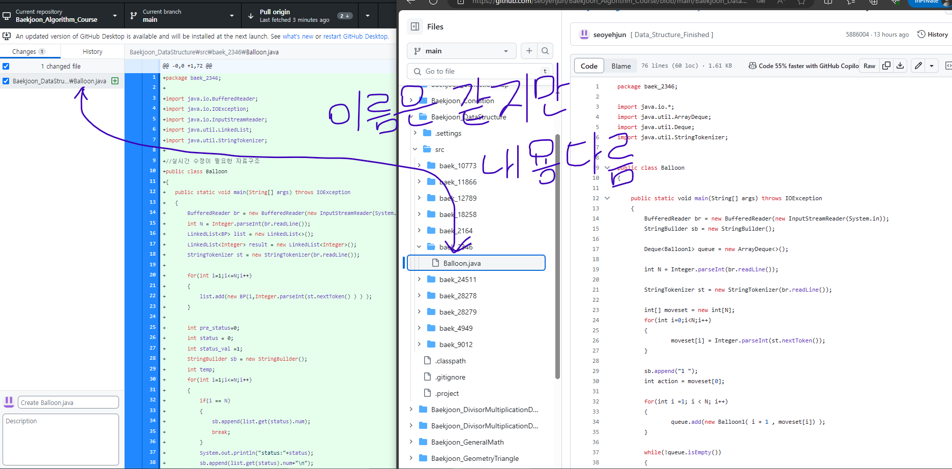Toggle the all changed files checkbox
Viewport: 952px width, 469px height.
[6, 66]
